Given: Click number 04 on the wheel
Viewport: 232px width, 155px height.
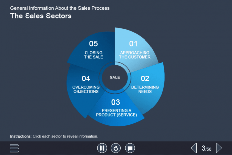Looking at the screenshot, I should coord(86,78).
